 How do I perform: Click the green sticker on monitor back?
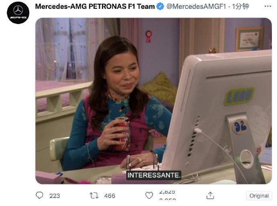tap(239, 96)
